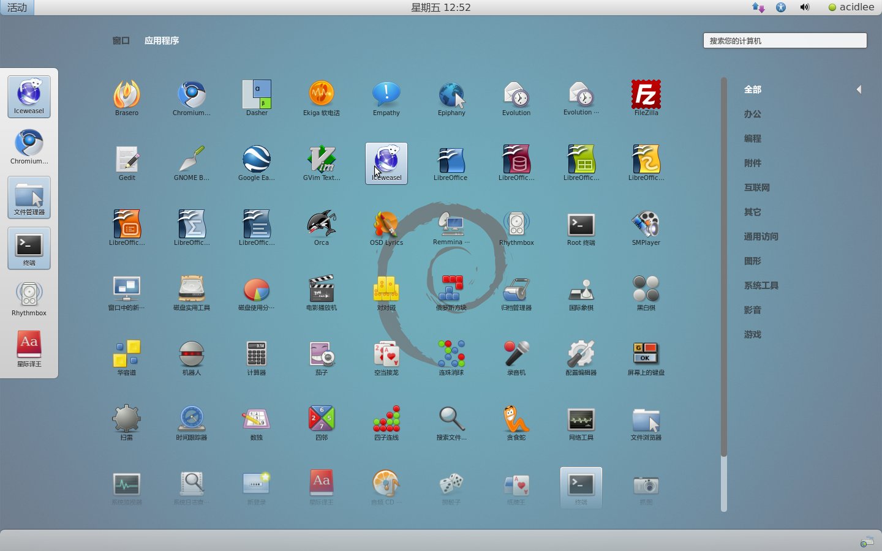Viewport: 882px width, 551px height.
Task: Filter applications by 游戏 games category
Action: point(753,334)
